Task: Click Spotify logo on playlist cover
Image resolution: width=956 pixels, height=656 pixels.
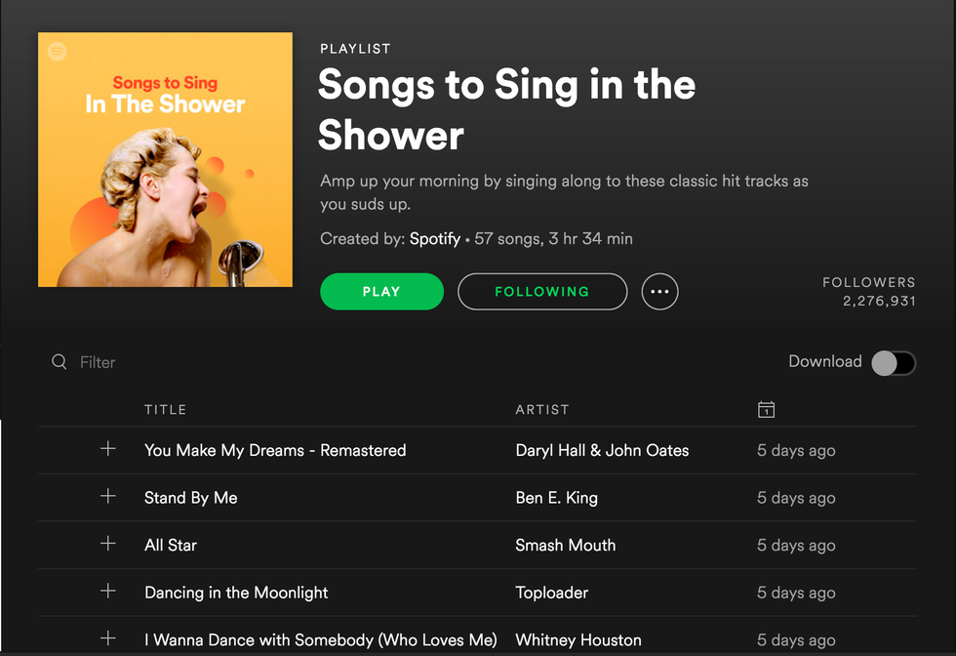Action: tap(58, 52)
